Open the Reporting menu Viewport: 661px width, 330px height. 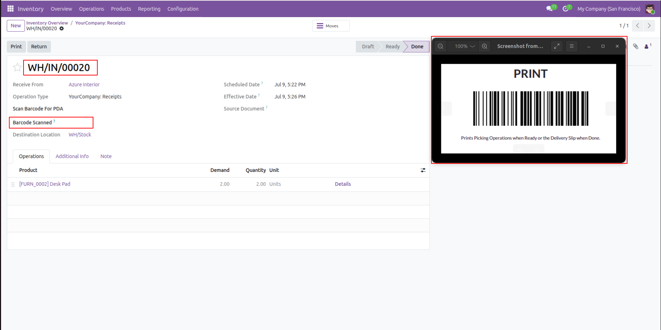(x=149, y=9)
